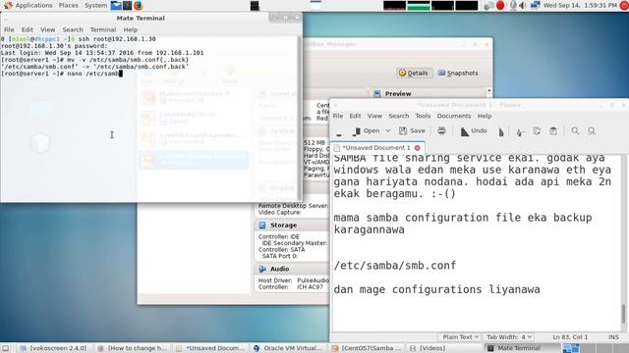The height and width of the screenshot is (353, 629).
Task: Save the unsaved Pluma document
Action: [x=412, y=130]
